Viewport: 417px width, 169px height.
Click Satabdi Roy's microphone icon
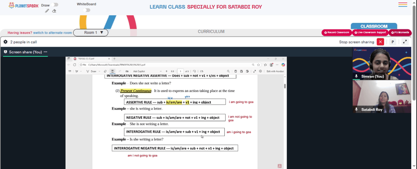coord(357,109)
